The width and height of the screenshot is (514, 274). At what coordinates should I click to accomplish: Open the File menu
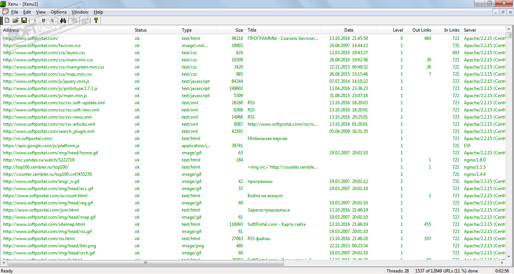15,12
